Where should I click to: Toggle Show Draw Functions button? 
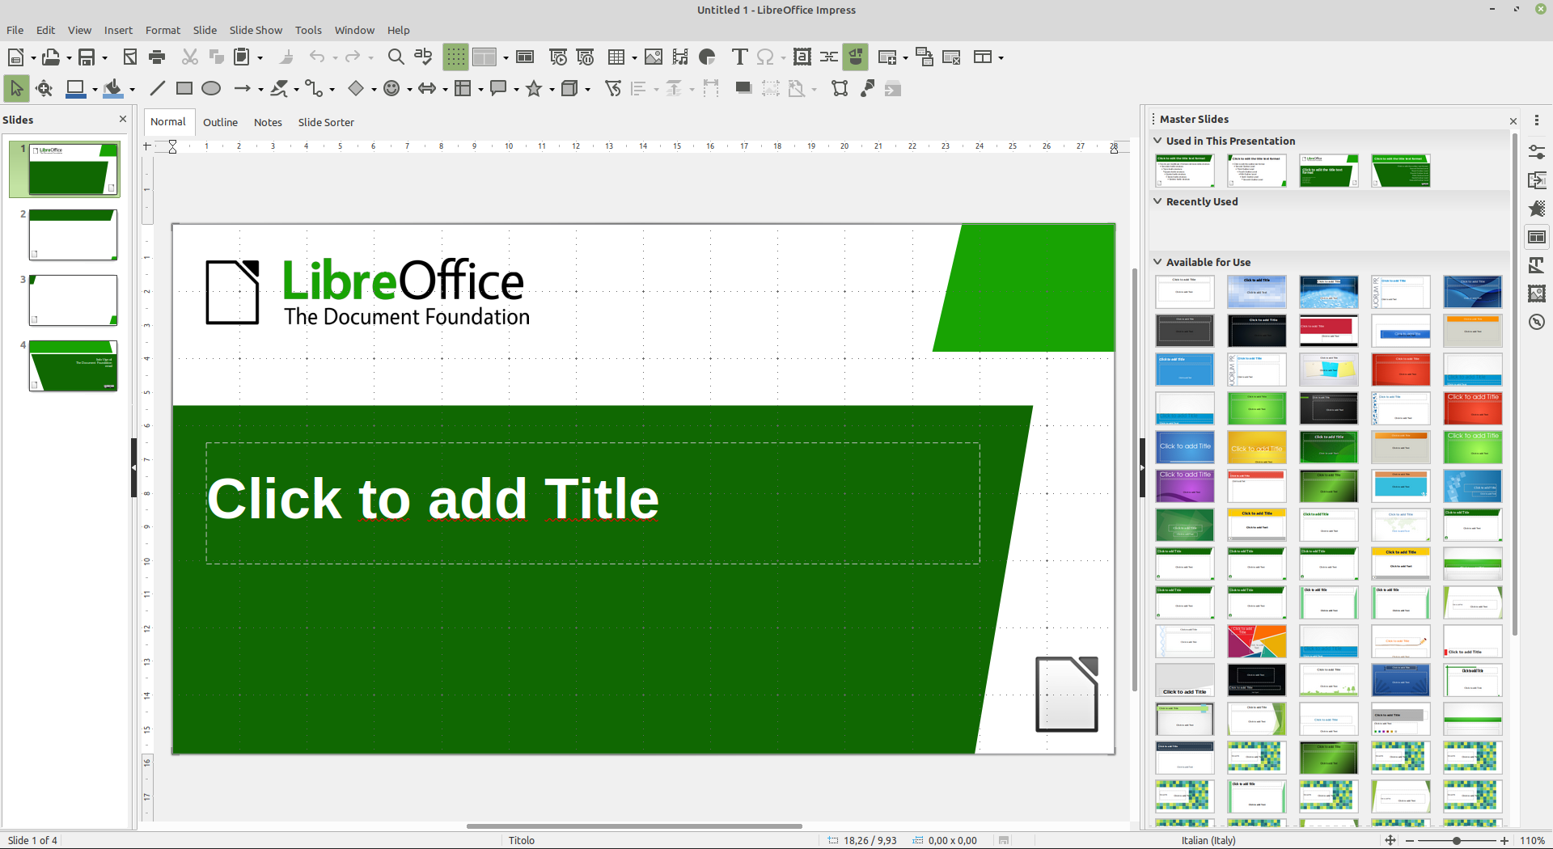pos(856,57)
